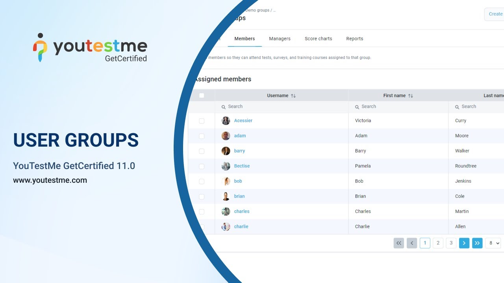Open rows-per-page dropdown showing 8
504x283 pixels.
pyautogui.click(x=493, y=243)
